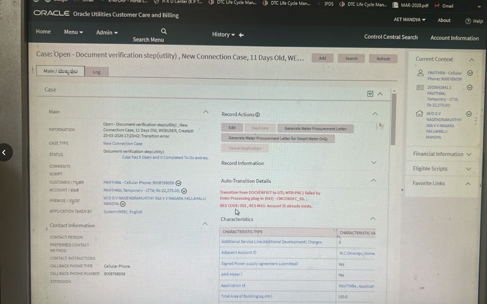The height and width of the screenshot is (304, 487).
Task: Switch to the Log tab
Action: pyautogui.click(x=97, y=72)
